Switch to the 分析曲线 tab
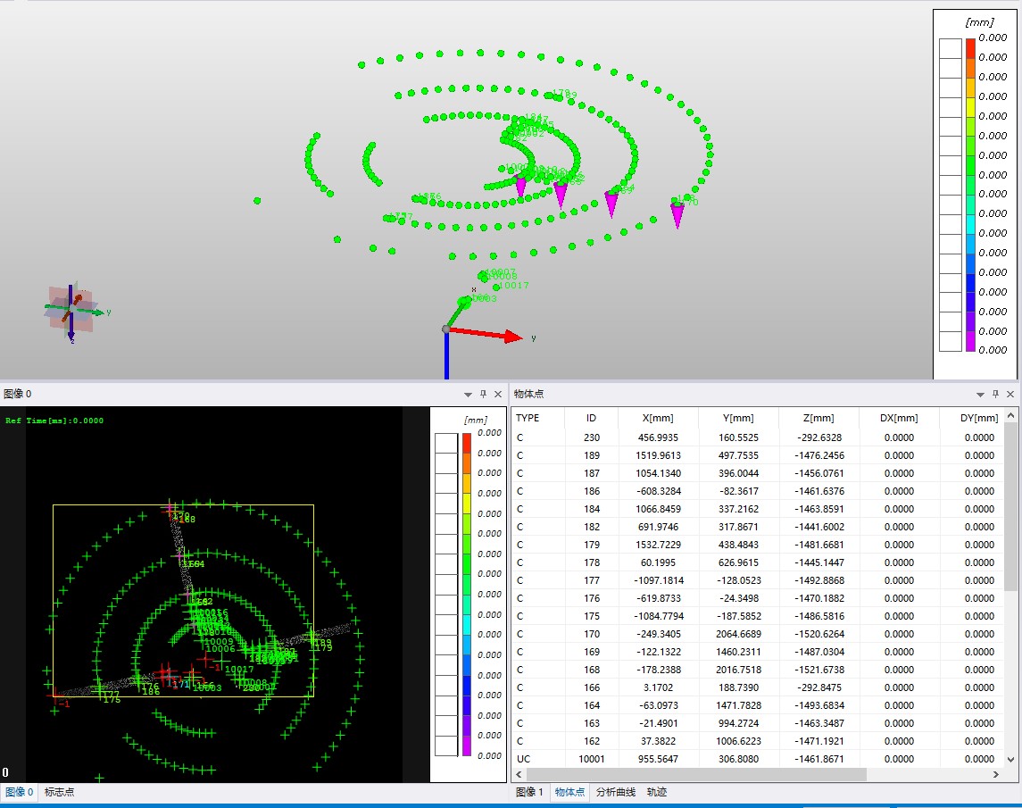The width and height of the screenshot is (1022, 808). pyautogui.click(x=616, y=792)
